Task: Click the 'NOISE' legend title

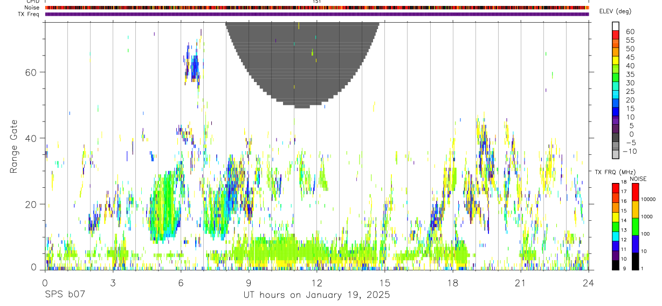Action: 637,179
